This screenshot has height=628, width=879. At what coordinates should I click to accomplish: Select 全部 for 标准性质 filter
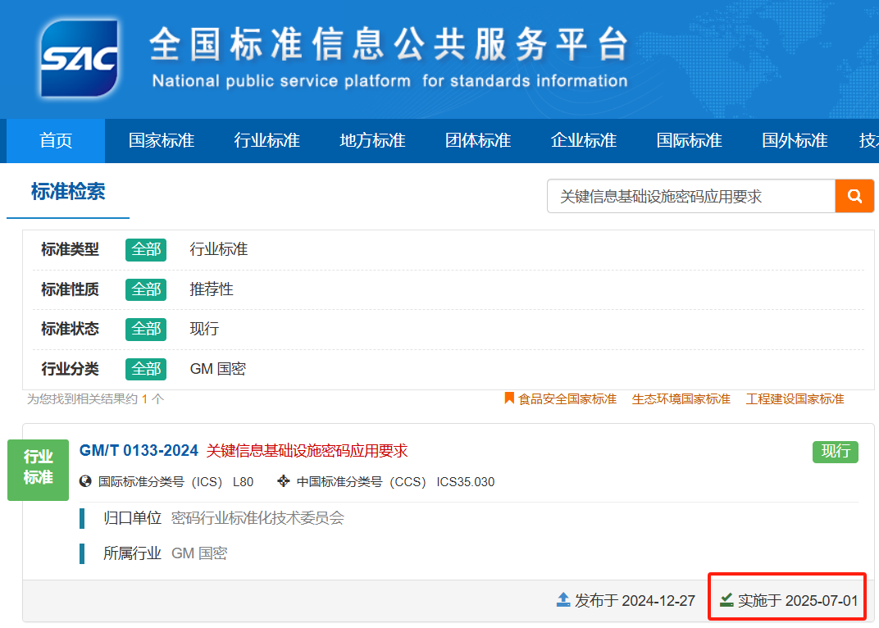tap(146, 289)
